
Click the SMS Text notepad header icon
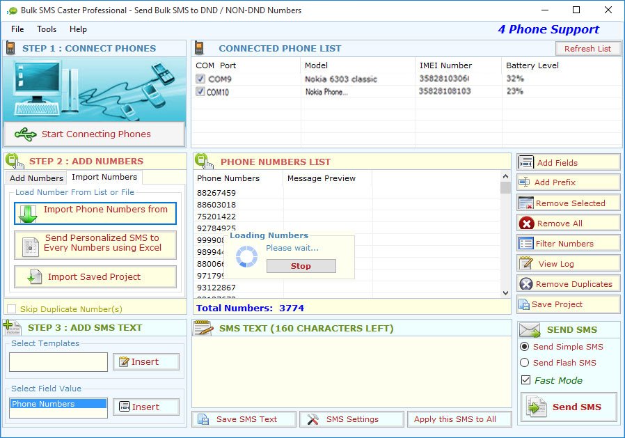203,328
